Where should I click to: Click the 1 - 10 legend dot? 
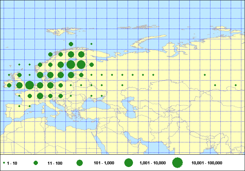click(4, 163)
